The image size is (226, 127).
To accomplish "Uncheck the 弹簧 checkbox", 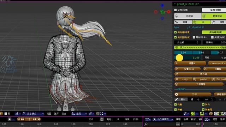I will (x=176, y=110).
